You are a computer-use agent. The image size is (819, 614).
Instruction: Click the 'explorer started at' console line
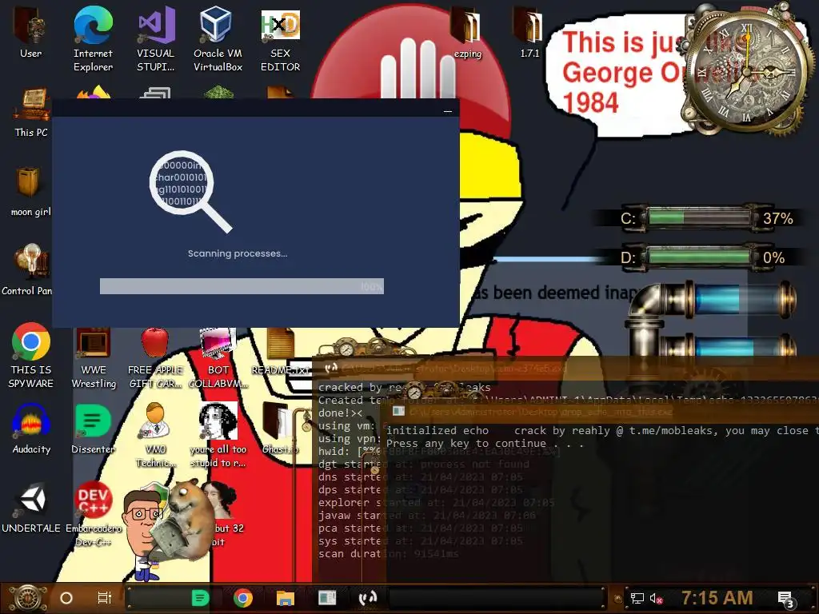coord(436,503)
